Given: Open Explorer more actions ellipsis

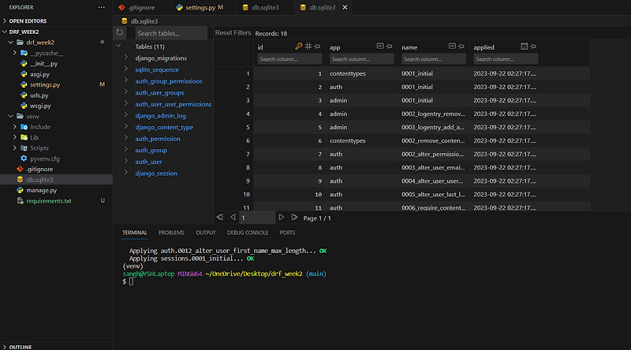Looking at the screenshot, I should [100, 7].
